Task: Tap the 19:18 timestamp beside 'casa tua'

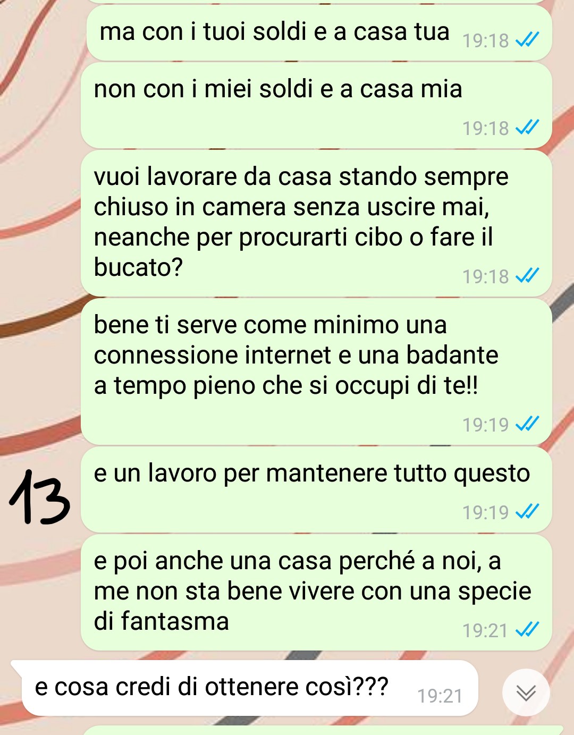Action: 485,40
